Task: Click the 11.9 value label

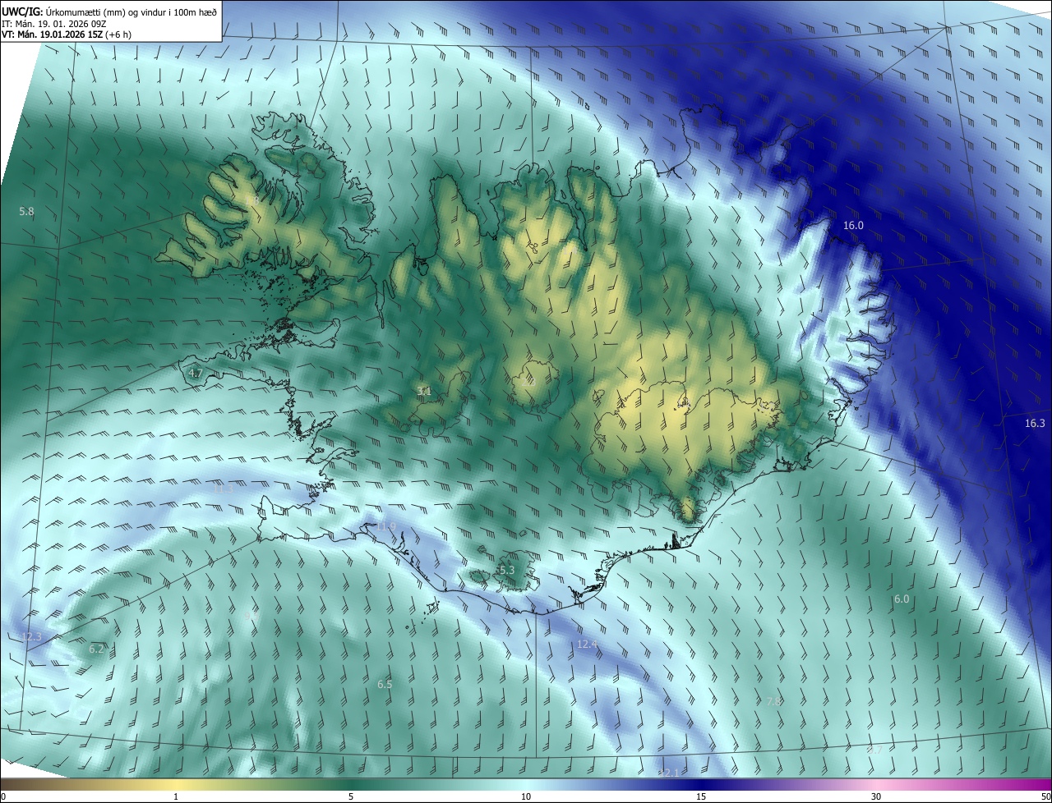Action: pyautogui.click(x=386, y=526)
